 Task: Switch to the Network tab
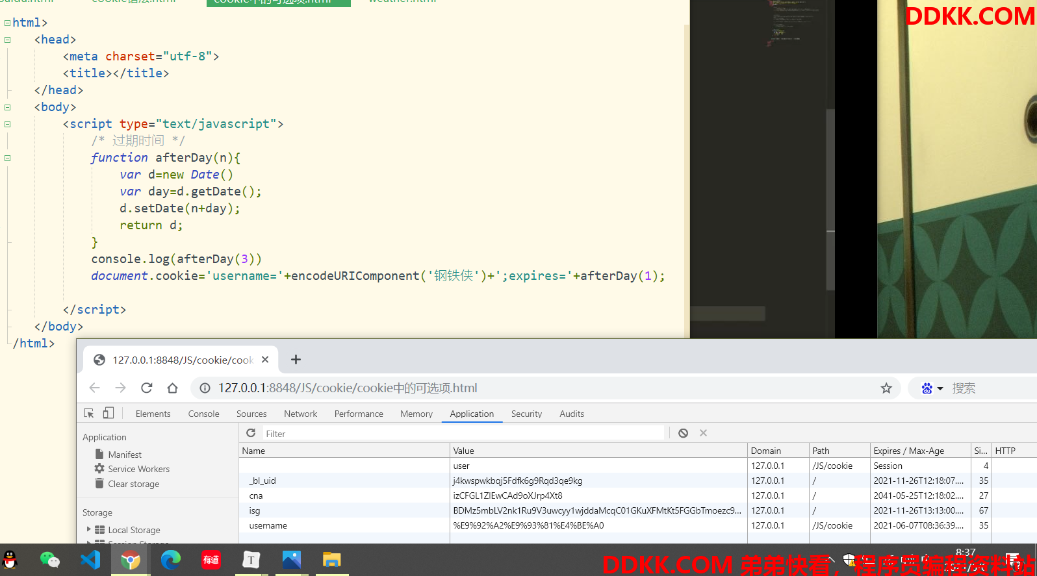pos(300,414)
